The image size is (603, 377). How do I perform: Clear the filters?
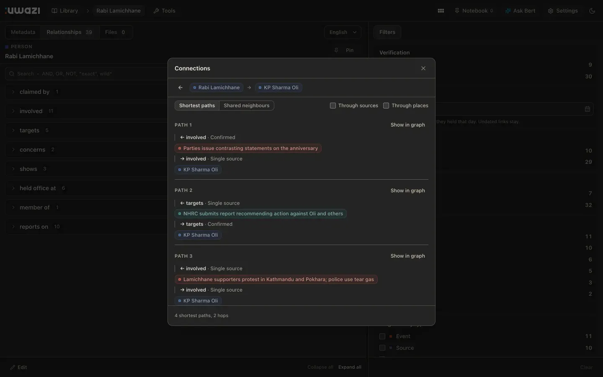tap(586, 367)
